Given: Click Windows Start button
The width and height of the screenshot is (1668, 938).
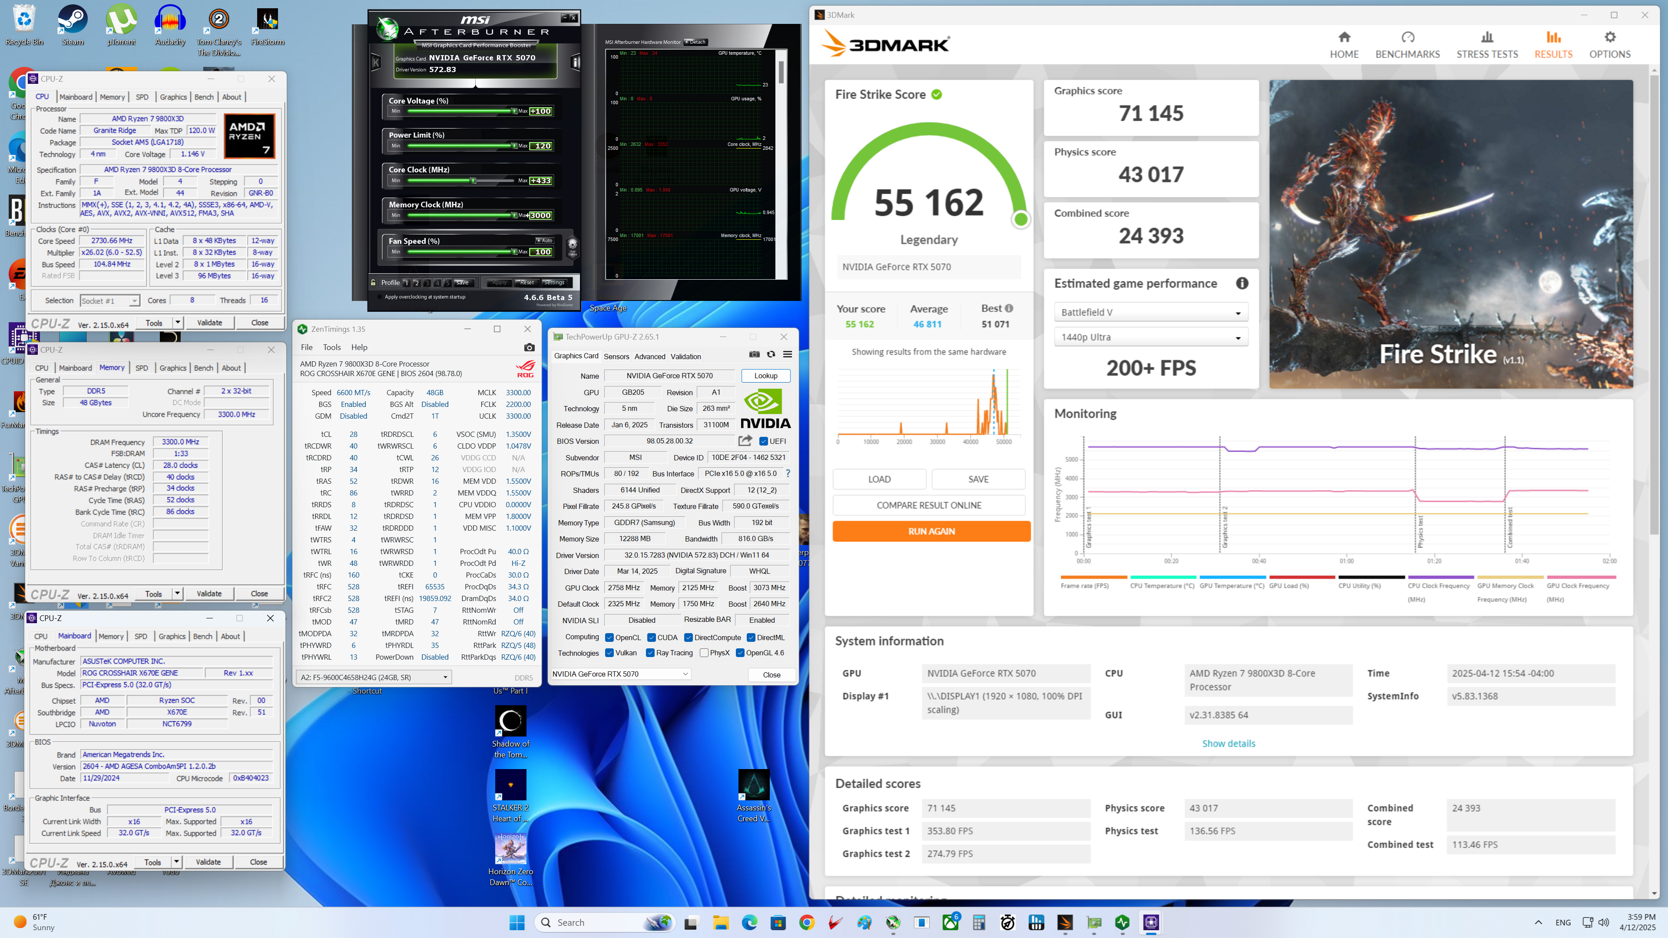Looking at the screenshot, I should (x=517, y=922).
